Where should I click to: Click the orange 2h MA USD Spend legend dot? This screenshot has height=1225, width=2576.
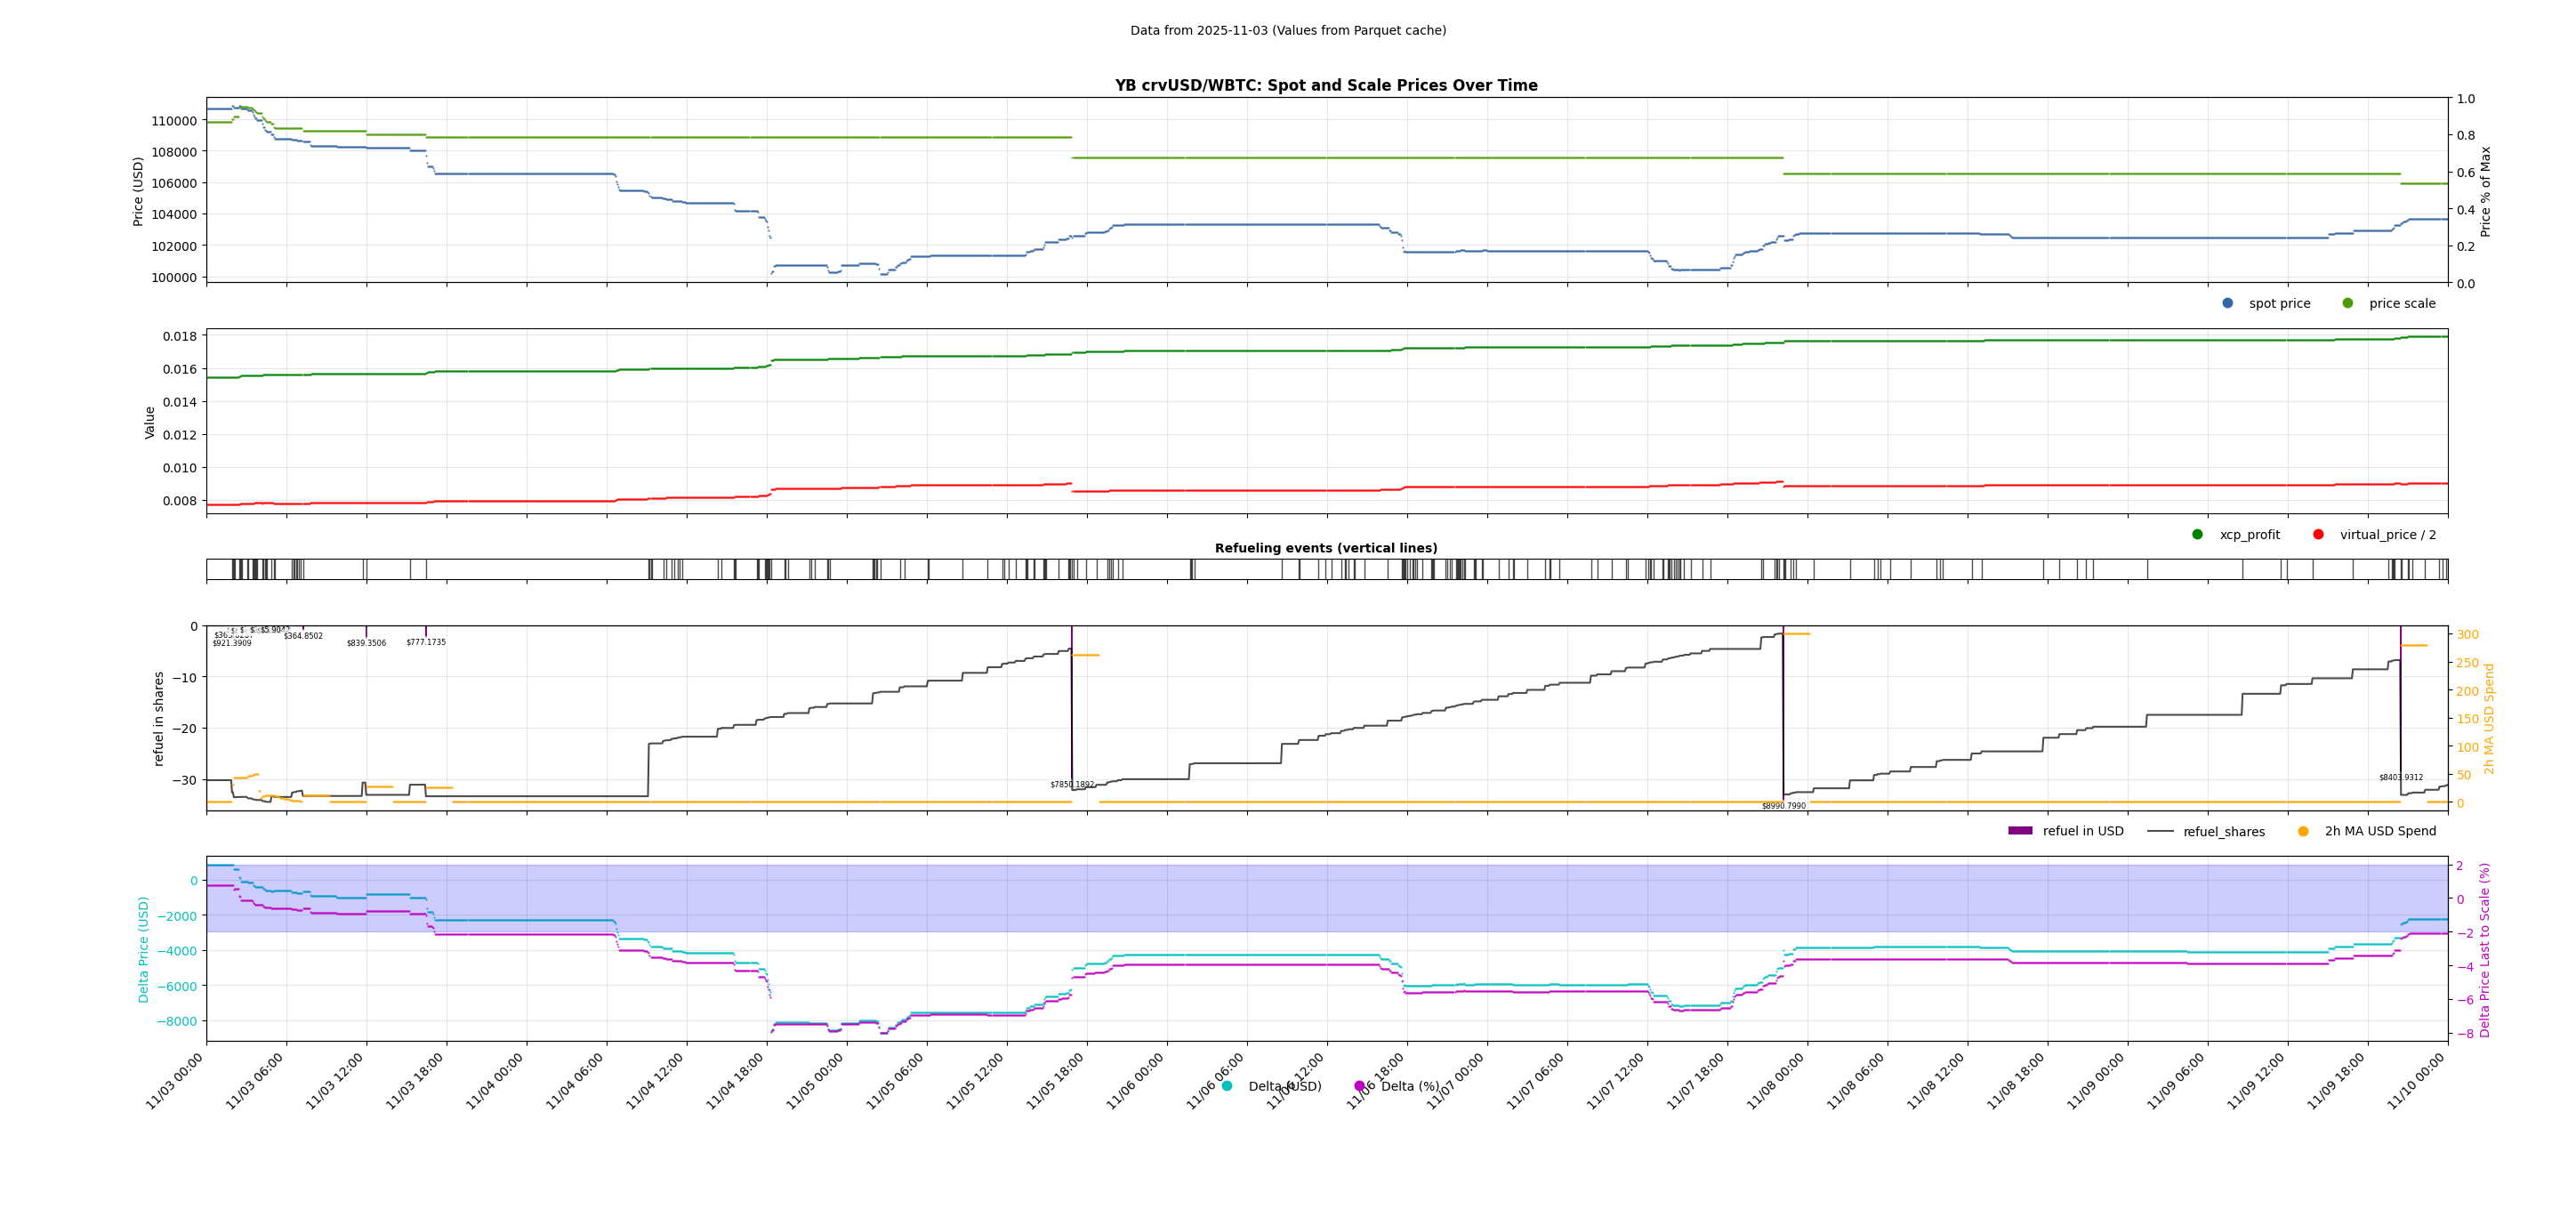click(x=2303, y=831)
